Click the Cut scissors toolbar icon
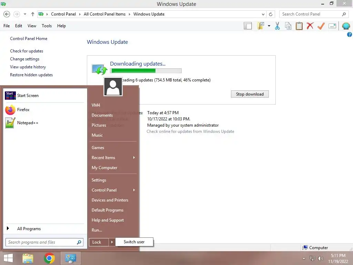353x265 pixels. (278, 26)
